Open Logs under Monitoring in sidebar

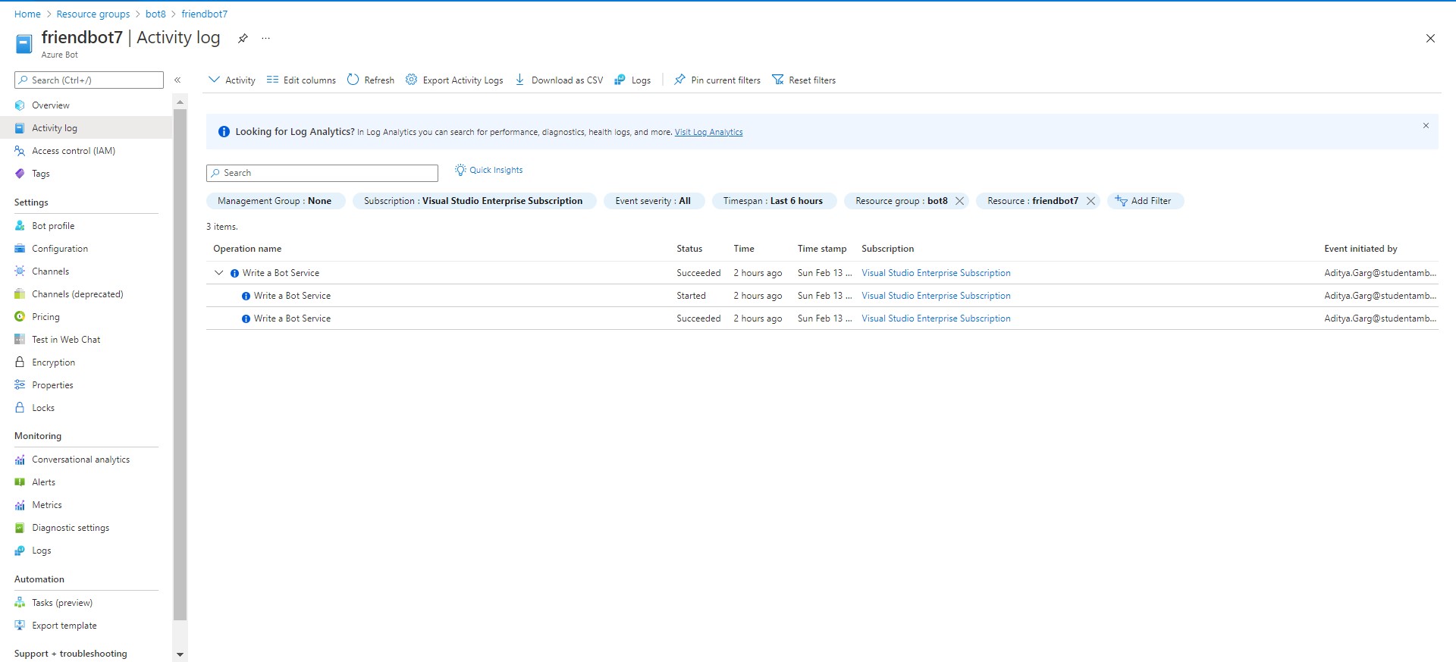pos(86,551)
